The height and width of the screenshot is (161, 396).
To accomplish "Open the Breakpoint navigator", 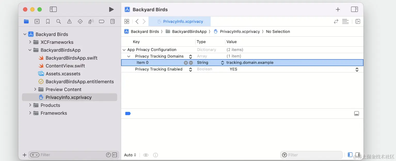I will pos(102,22).
